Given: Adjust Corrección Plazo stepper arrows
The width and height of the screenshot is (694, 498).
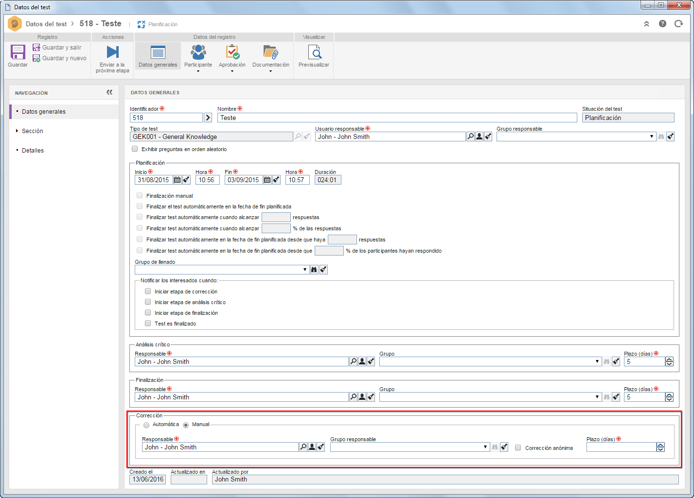Looking at the screenshot, I should click(x=660, y=447).
